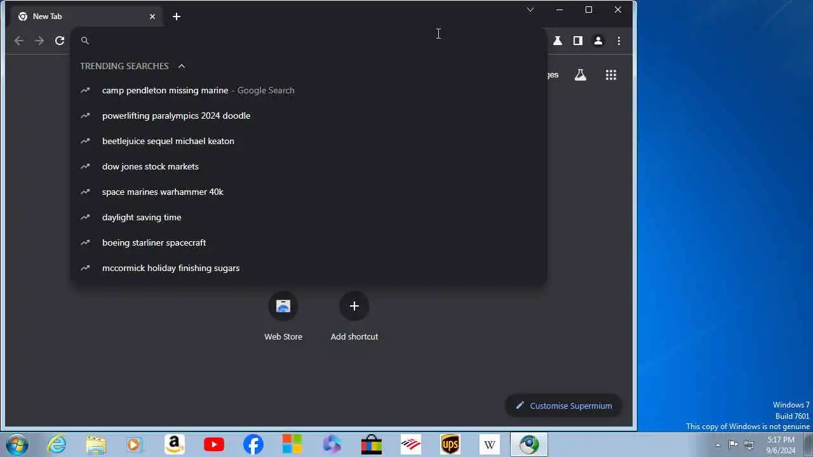813x457 pixels.
Task: Open the Copilot taskbar icon
Action: [x=332, y=444]
